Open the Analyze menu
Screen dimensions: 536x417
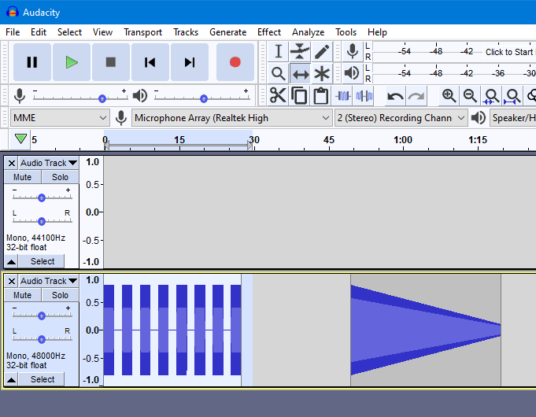coord(308,32)
